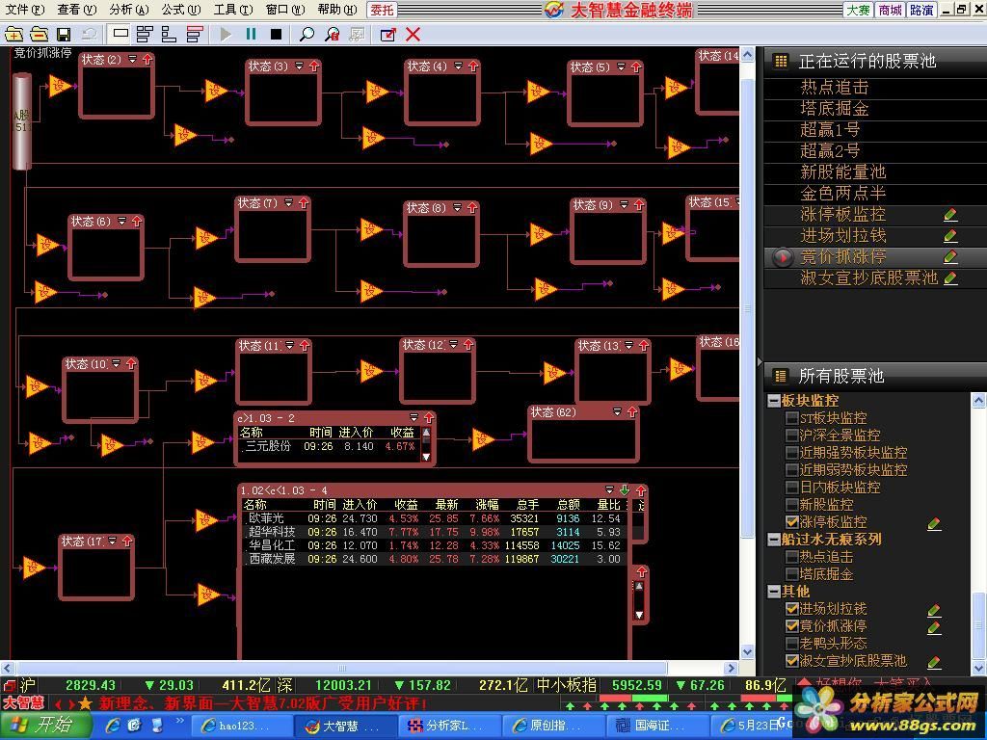Edit 进场划拉钱 pencil icon in running pools
This screenshot has height=740, width=987.
(x=950, y=236)
